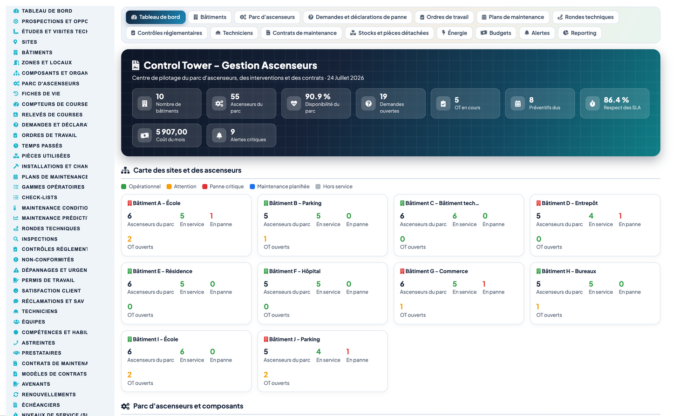673x416 pixels.
Task: Click the Sites map pin icon in sidebar
Action: point(16,42)
